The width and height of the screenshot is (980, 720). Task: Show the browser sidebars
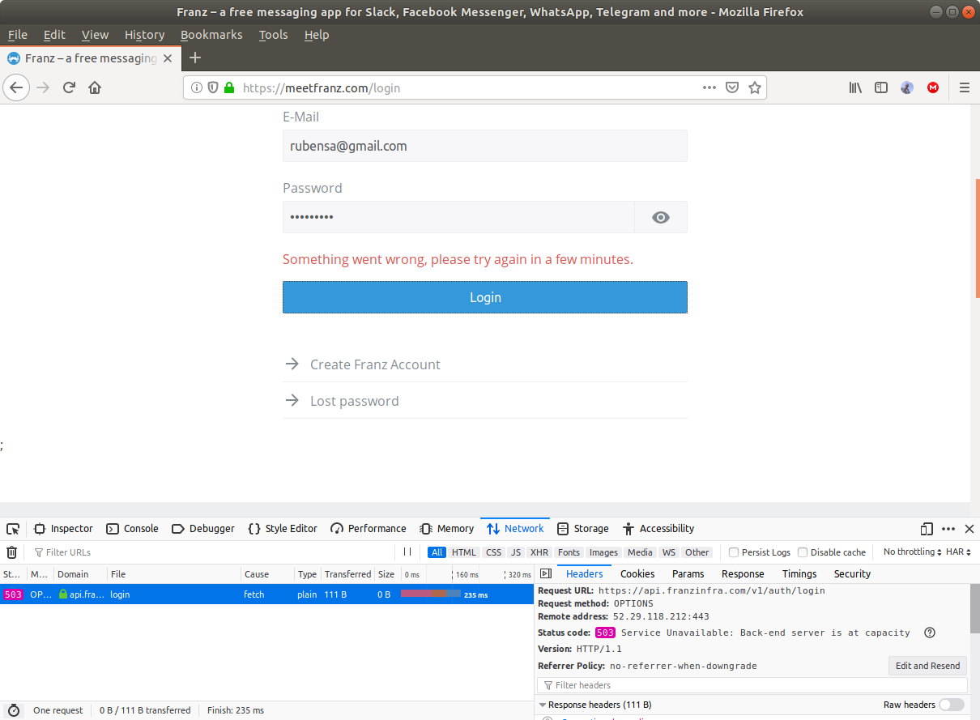pos(881,87)
